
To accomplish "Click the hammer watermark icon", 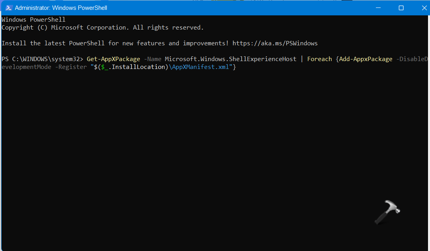I will [x=387, y=211].
